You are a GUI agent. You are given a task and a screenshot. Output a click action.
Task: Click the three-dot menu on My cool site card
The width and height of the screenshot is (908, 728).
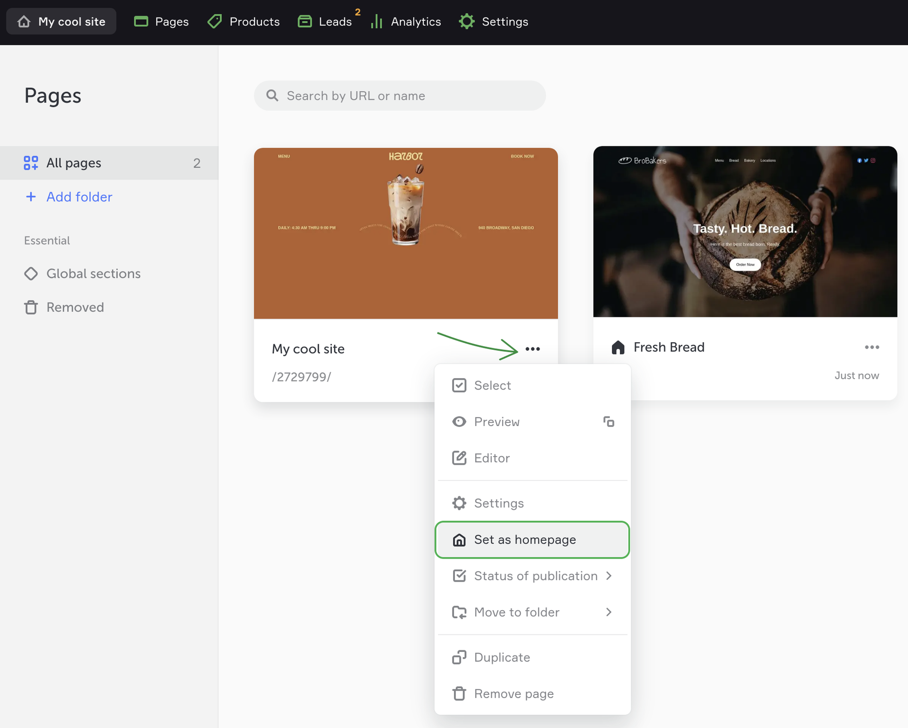click(533, 349)
